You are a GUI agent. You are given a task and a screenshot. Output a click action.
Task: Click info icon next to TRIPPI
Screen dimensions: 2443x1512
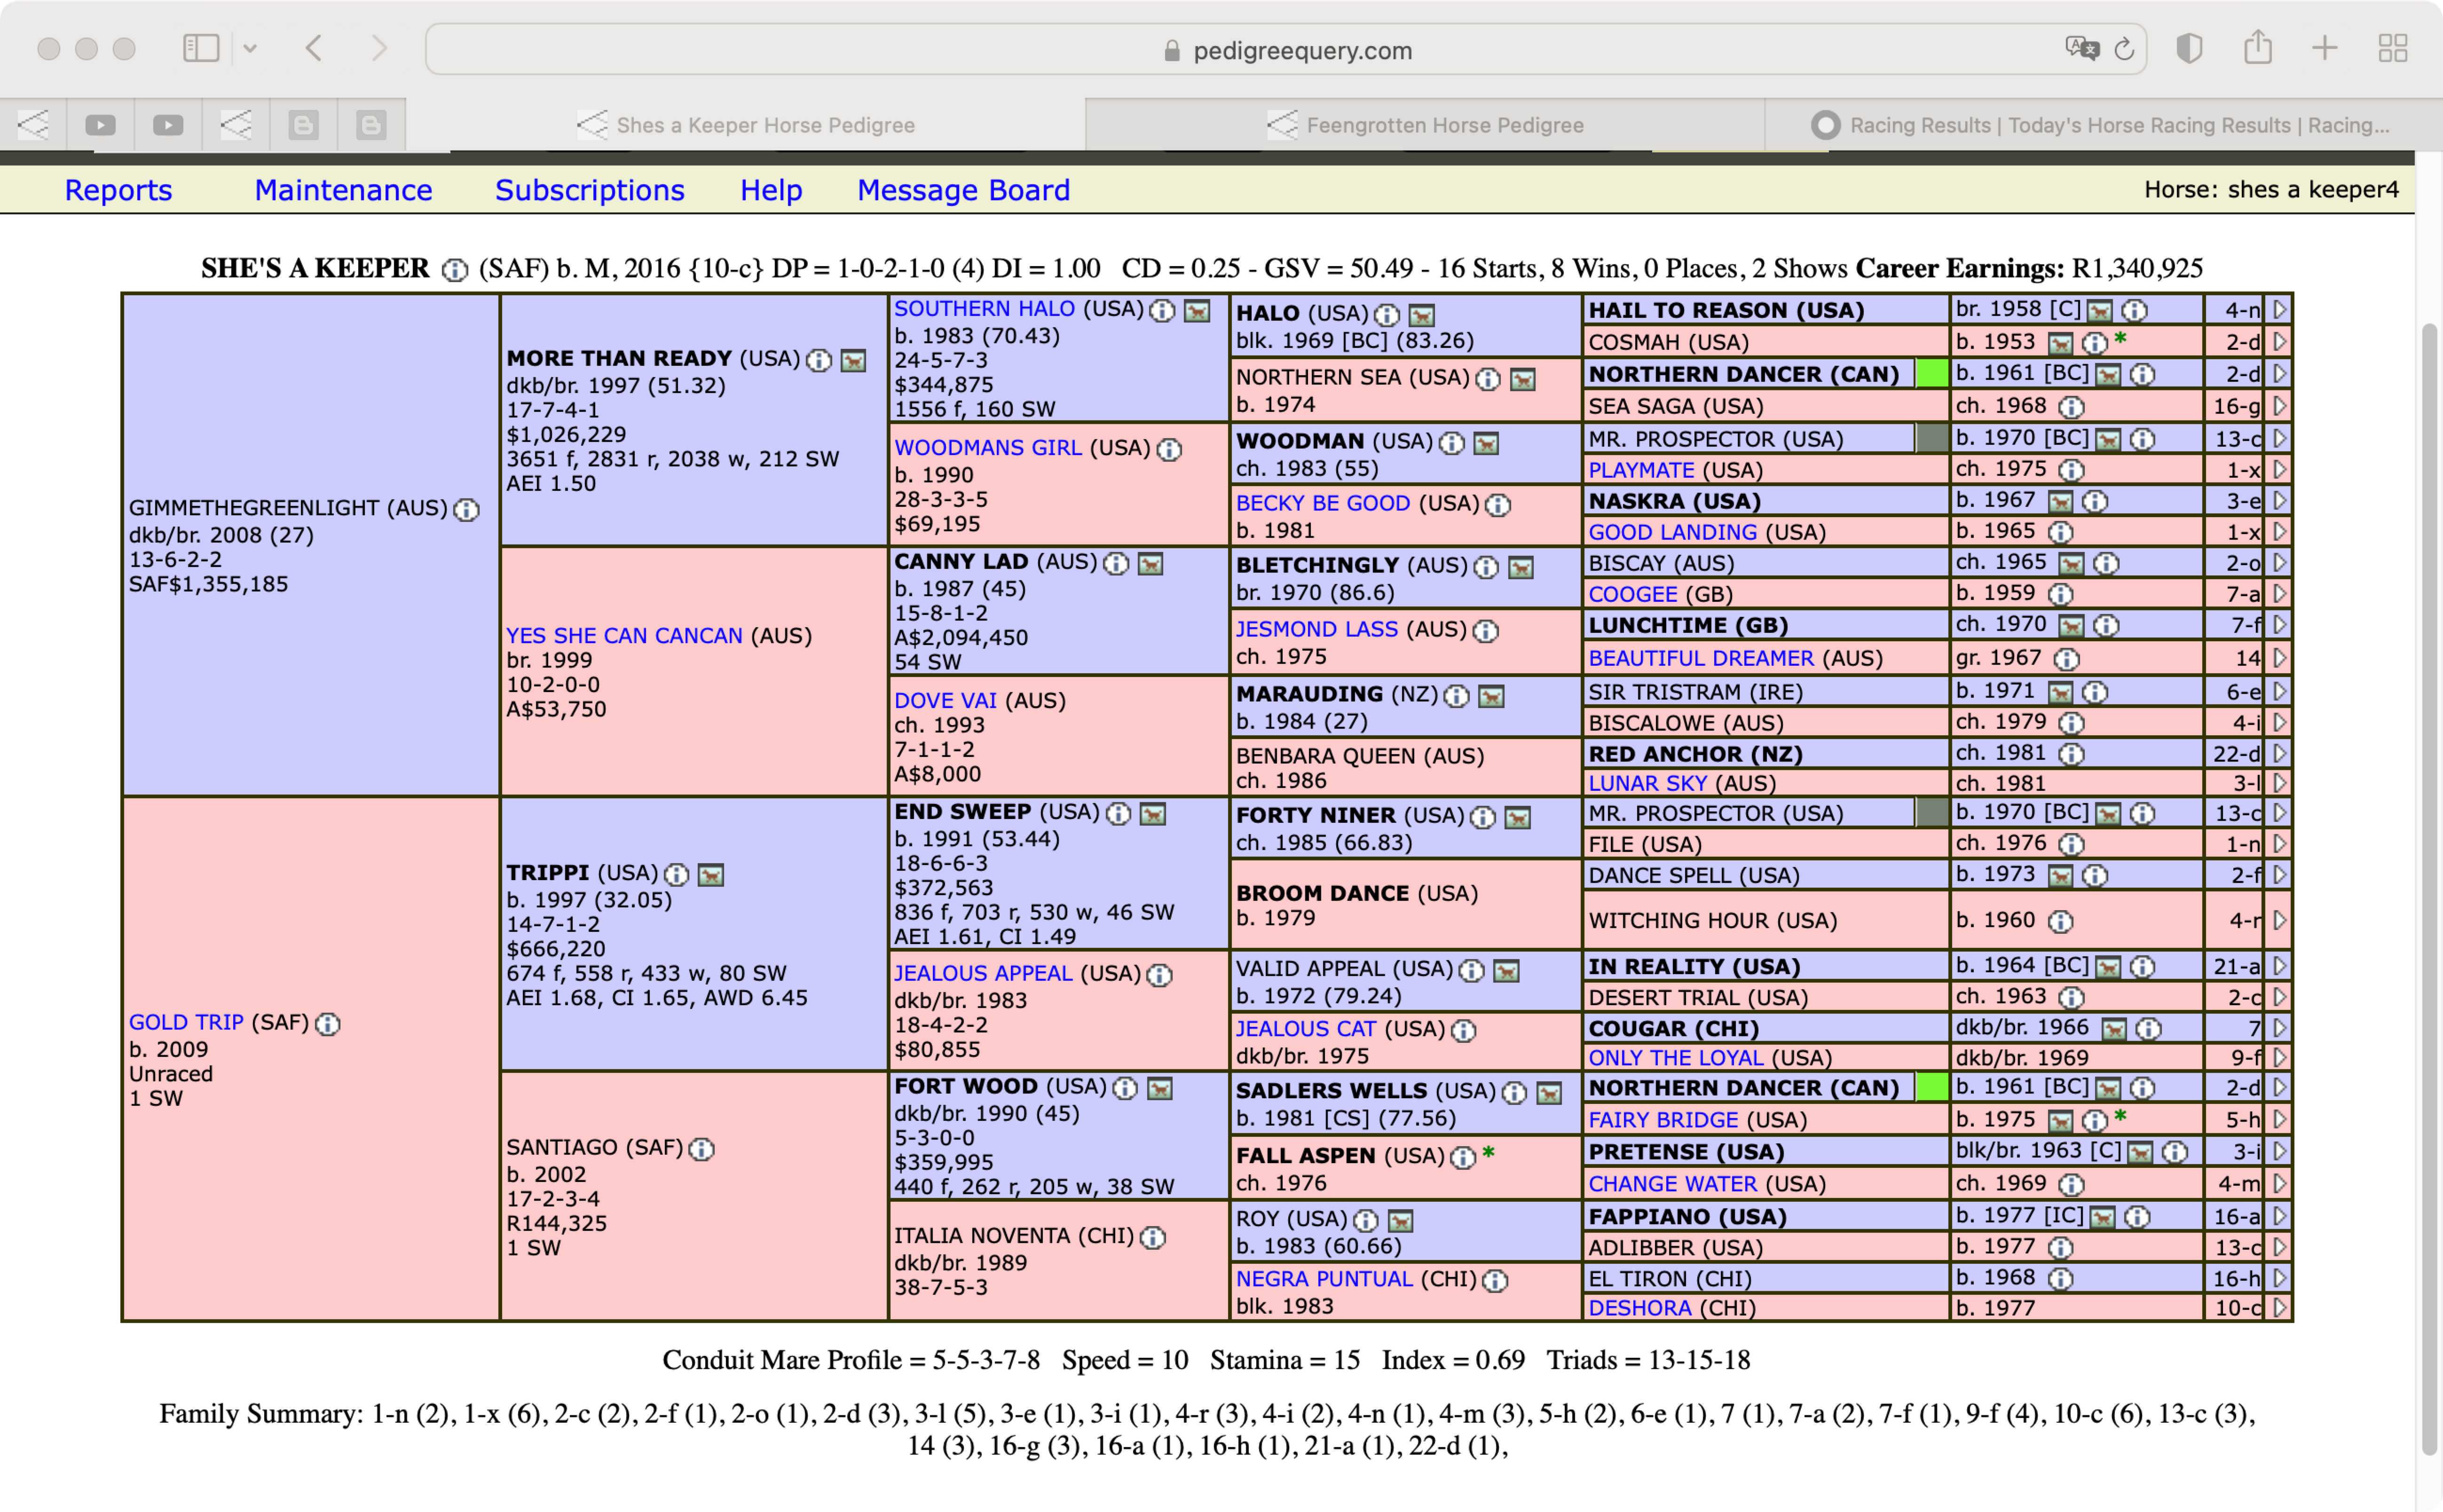point(677,875)
